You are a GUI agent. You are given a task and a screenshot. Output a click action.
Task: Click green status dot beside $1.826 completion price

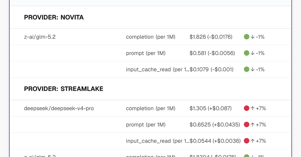point(246,37)
